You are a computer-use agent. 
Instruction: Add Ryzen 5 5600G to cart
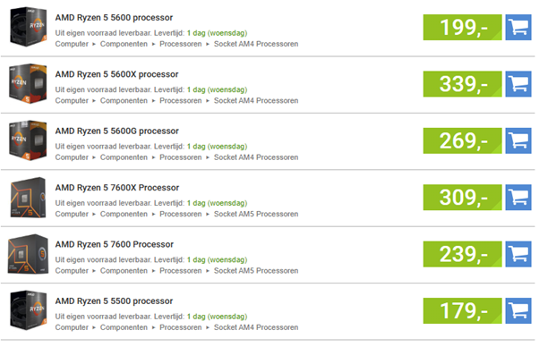click(518, 140)
